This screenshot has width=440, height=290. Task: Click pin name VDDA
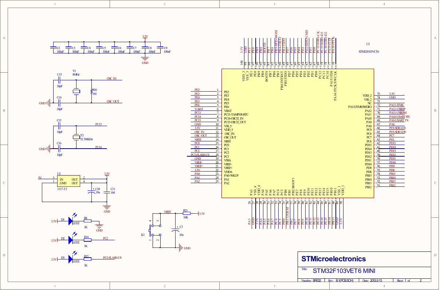tap(228, 172)
